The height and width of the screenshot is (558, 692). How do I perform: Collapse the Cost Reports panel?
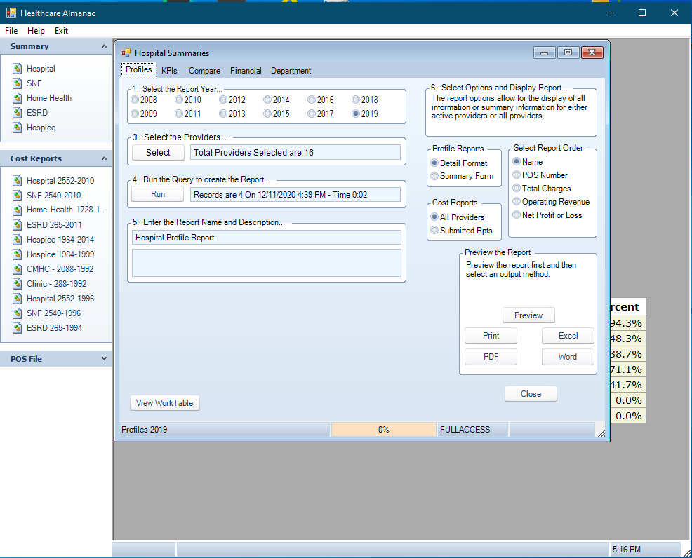tap(102, 158)
